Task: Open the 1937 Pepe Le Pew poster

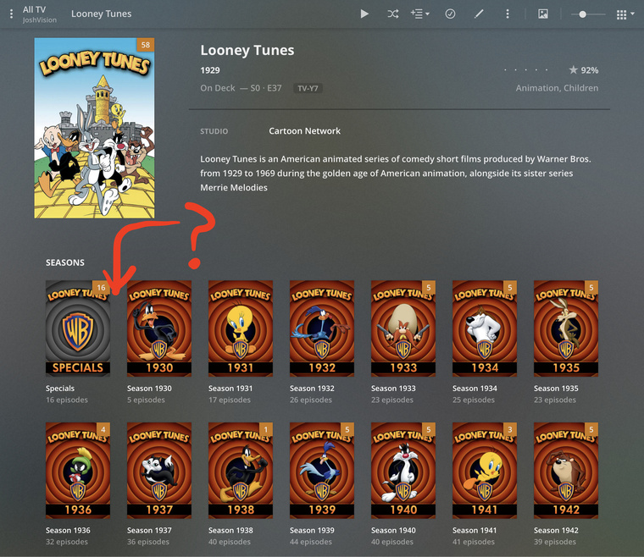Action: [x=159, y=471]
